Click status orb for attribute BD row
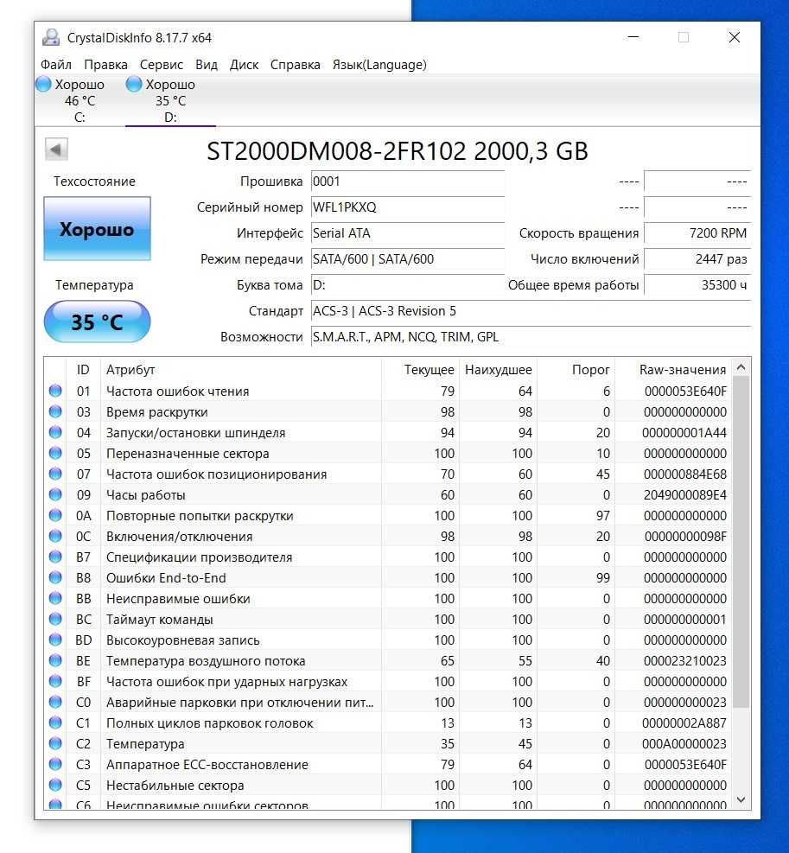 pyautogui.click(x=55, y=640)
